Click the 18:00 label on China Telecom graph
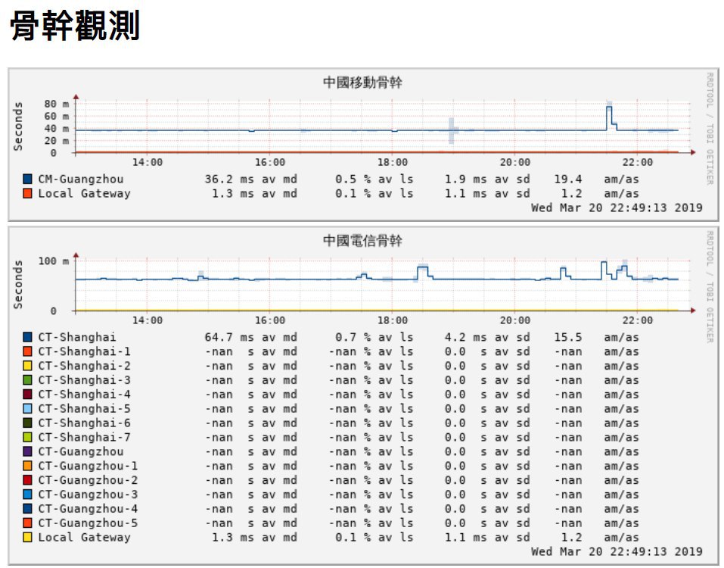Image resolution: width=724 pixels, height=568 pixels. (x=393, y=320)
